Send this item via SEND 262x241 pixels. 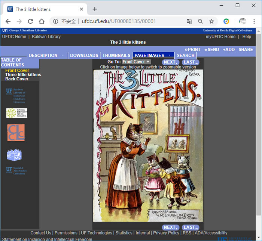(212, 50)
